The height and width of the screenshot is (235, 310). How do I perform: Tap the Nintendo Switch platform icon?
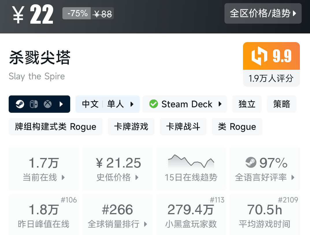[x=34, y=104]
